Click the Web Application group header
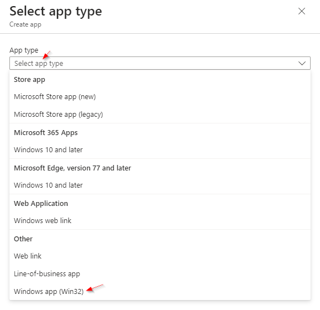 click(x=41, y=204)
